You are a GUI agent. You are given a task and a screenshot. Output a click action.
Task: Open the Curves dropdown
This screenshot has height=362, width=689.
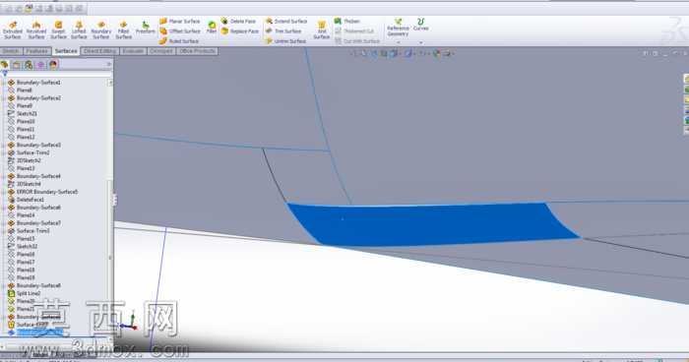420,30
